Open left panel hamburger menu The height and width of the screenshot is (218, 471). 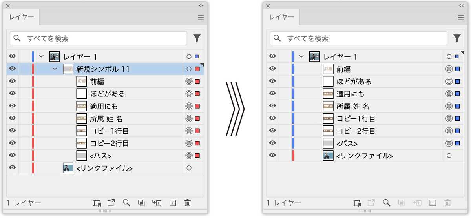[x=201, y=17]
